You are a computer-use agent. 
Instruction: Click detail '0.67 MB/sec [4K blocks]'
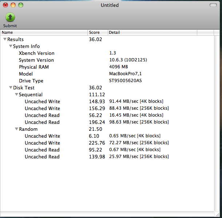(135, 150)
